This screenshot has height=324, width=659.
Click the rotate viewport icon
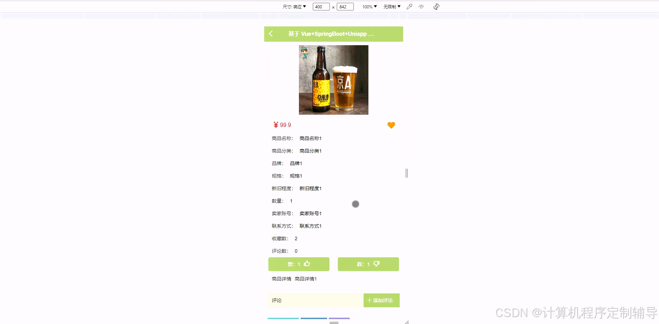(437, 6)
